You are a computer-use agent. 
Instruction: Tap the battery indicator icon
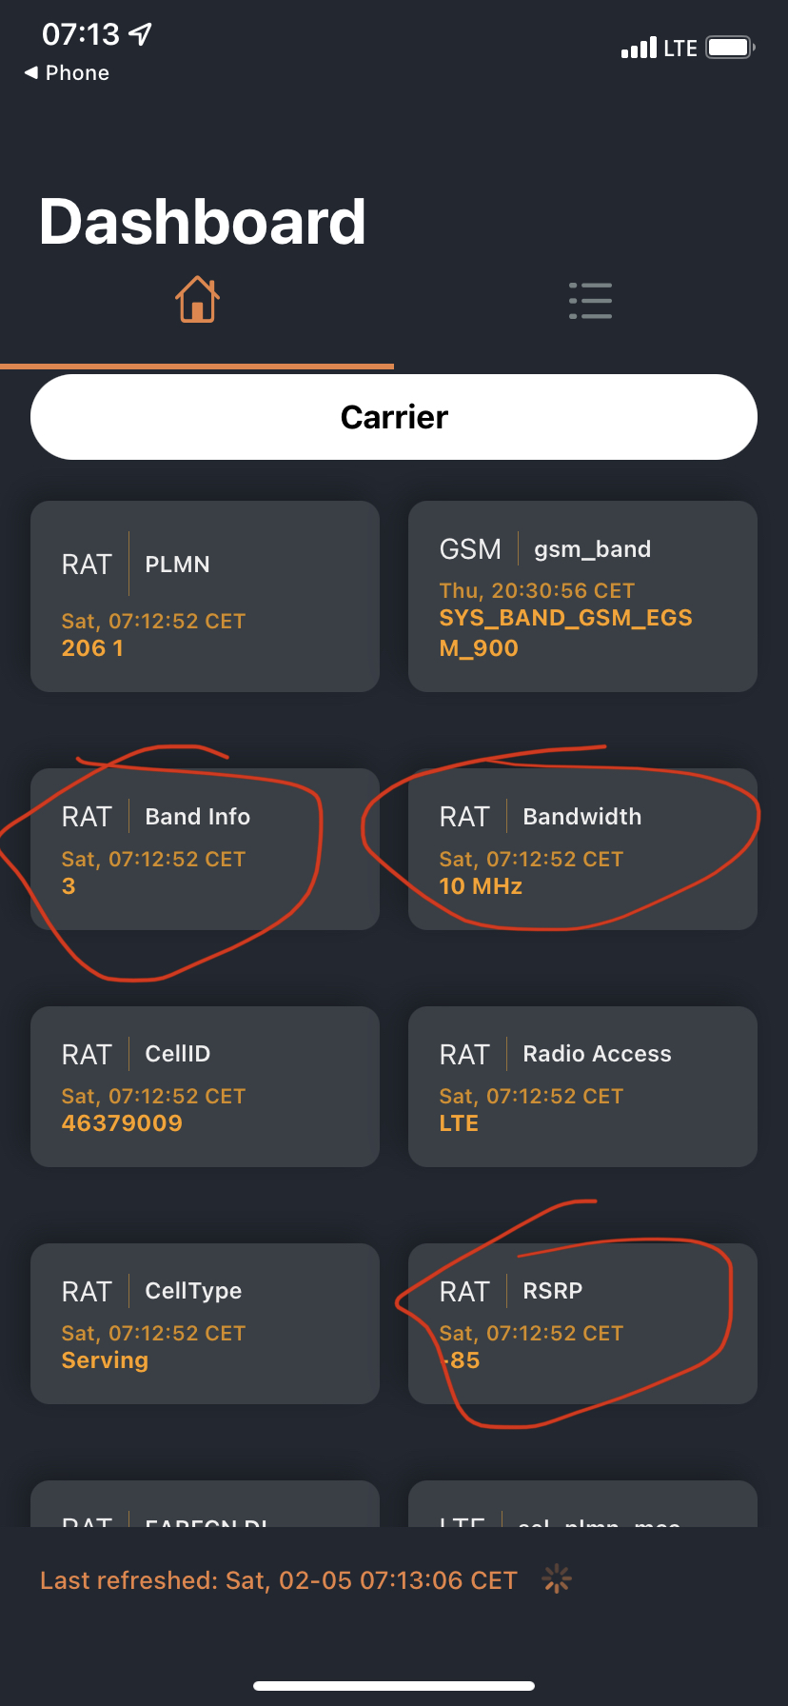pos(730,48)
